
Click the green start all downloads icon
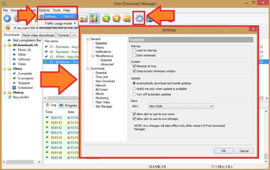pos(106,18)
